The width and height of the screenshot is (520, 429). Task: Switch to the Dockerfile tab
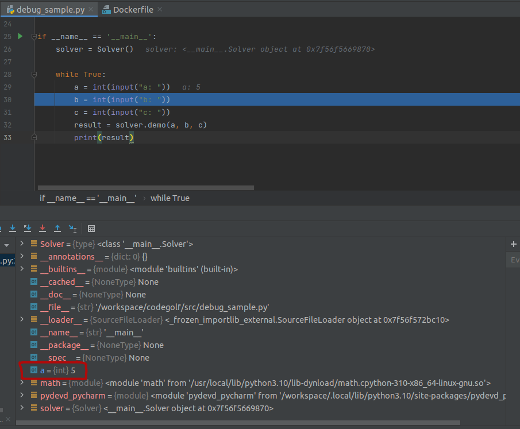[134, 9]
